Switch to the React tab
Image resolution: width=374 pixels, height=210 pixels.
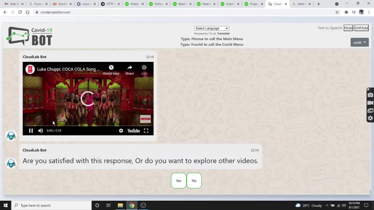(182, 4)
